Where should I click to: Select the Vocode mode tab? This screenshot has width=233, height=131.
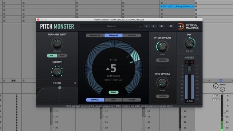[x=132, y=35]
